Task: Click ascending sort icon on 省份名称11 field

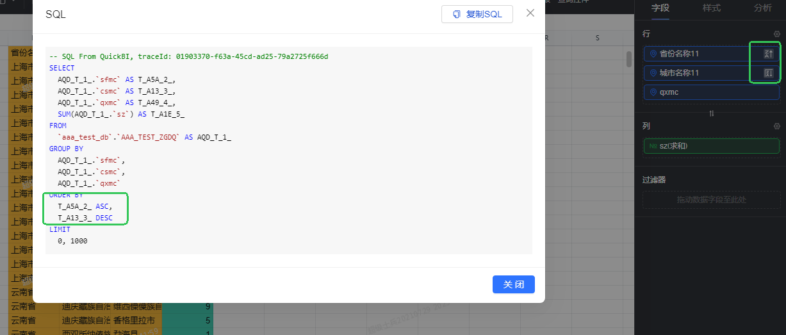Action: (769, 54)
